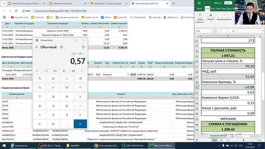This screenshot has width=265, height=149.
Task: Expand the Буфер обмена ribbon group
Action: click(x=200, y=18)
